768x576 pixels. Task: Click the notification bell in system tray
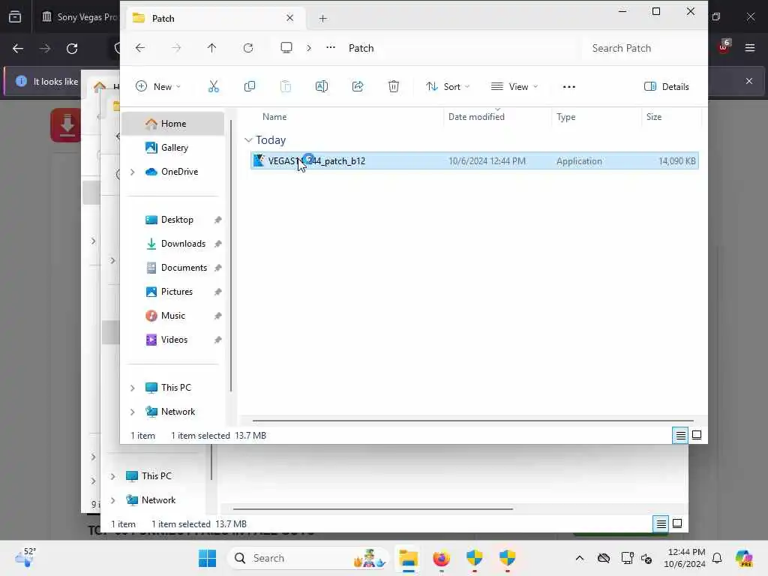tap(716, 558)
